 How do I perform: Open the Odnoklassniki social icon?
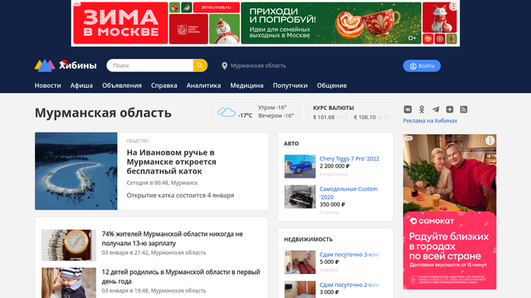pyautogui.click(x=421, y=109)
